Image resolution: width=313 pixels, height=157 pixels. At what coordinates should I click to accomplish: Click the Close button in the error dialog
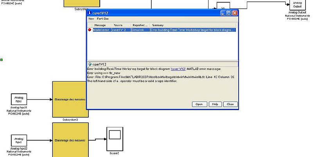[230, 104]
